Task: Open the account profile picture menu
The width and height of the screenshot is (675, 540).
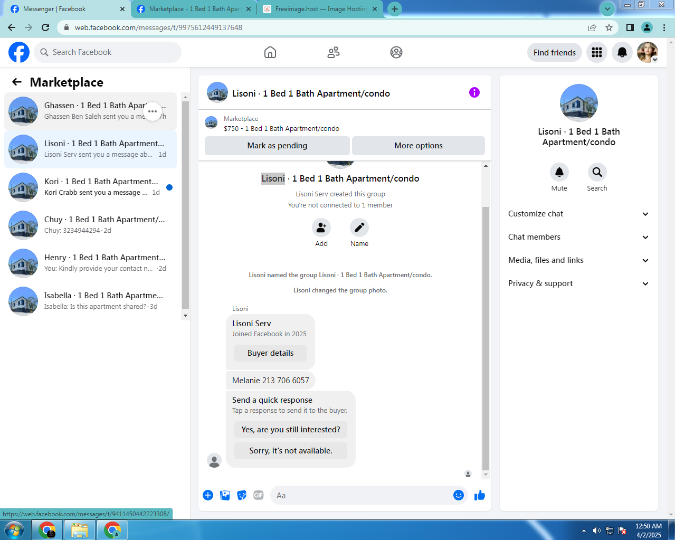Action: (x=648, y=52)
